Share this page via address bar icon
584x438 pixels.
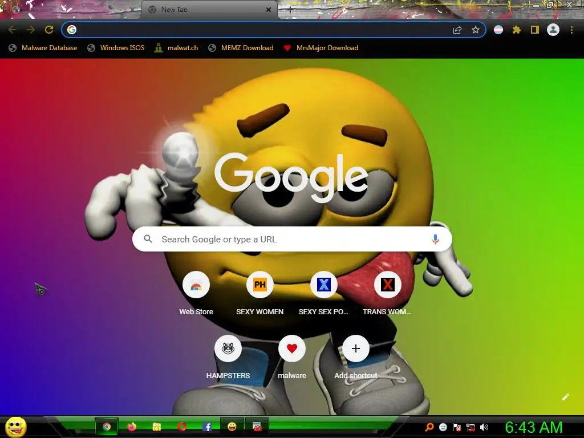coord(457,30)
